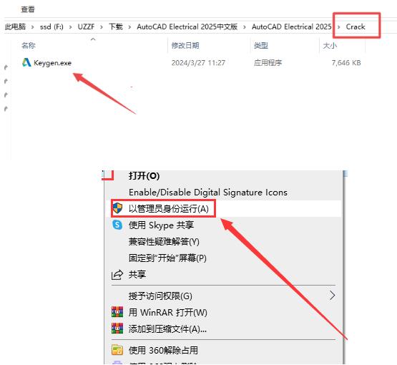Image resolution: width=397 pixels, height=365 pixels.
Task: Select 固定到"开始"屏幕(P)
Action: coord(167,258)
